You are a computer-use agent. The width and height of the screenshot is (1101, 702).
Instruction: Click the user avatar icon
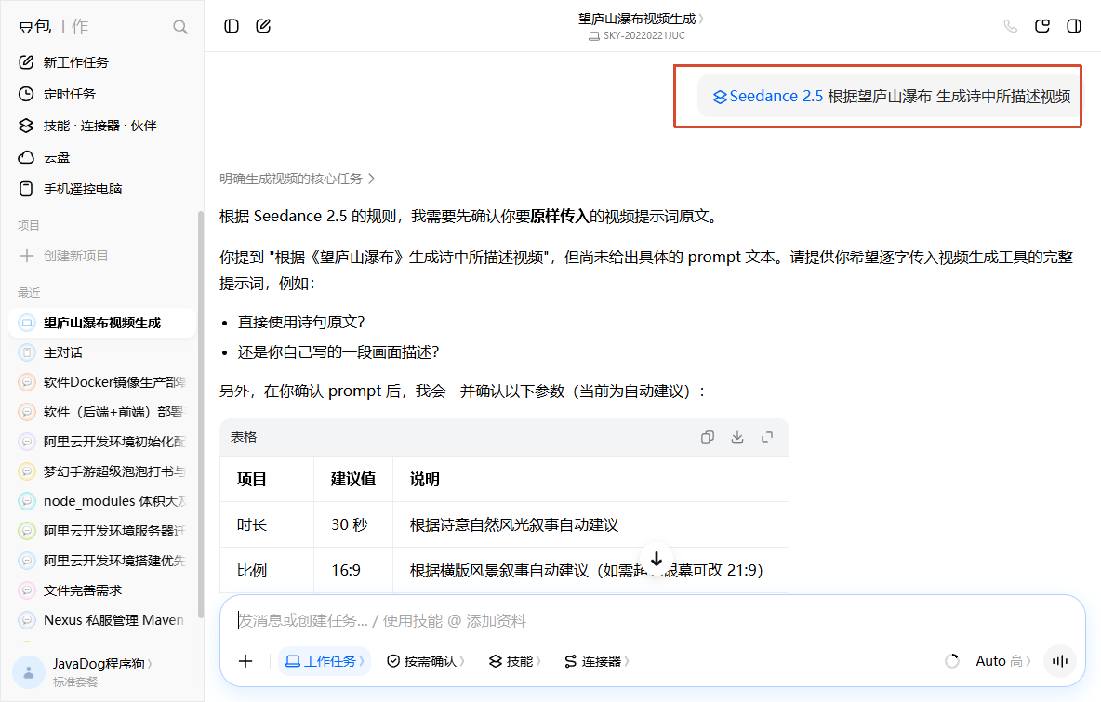click(29, 672)
